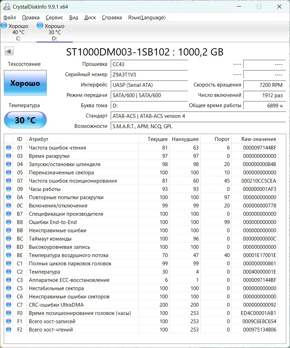The height and width of the screenshot is (348, 290).
Task: Click the interface field UASP (Serial ATA)
Action: 149,85
